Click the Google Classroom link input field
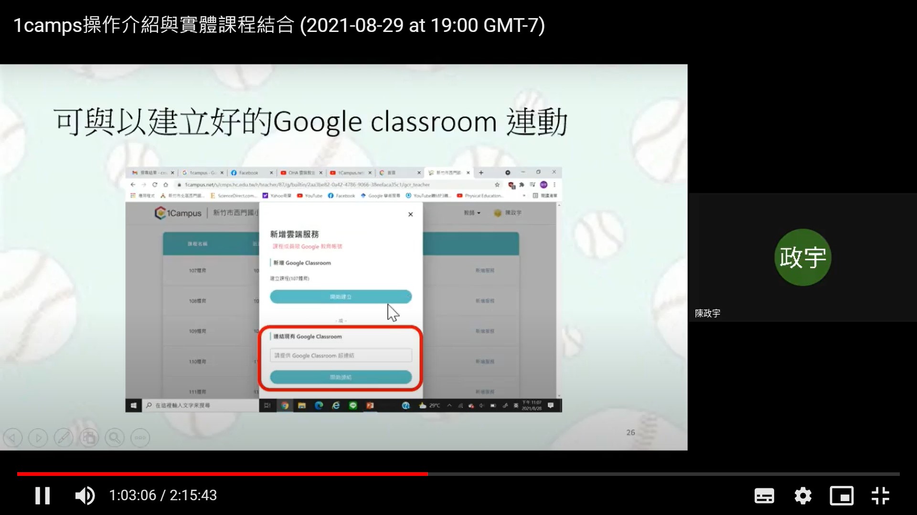Screen dimensions: 917x515 [x=341, y=355]
